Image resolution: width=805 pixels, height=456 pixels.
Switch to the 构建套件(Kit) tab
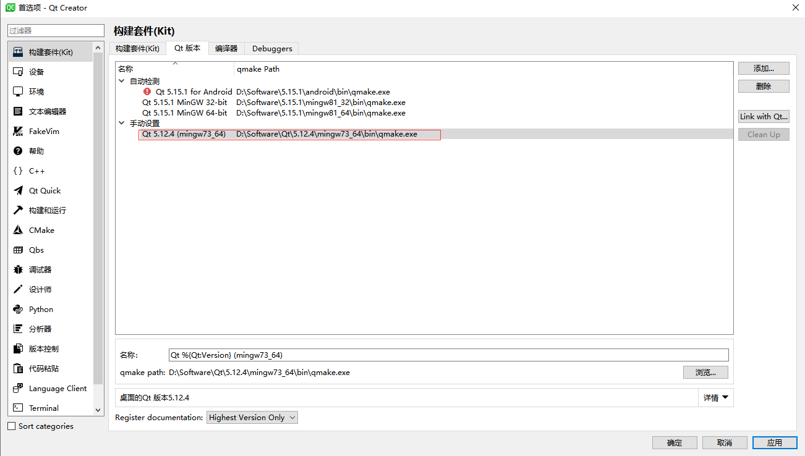(x=137, y=48)
